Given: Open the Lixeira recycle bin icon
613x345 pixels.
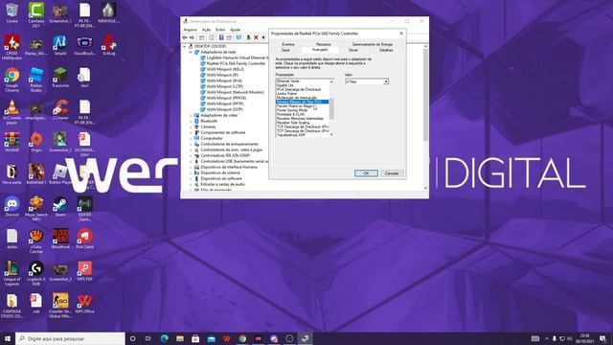Looking at the screenshot, I should click(x=12, y=12).
